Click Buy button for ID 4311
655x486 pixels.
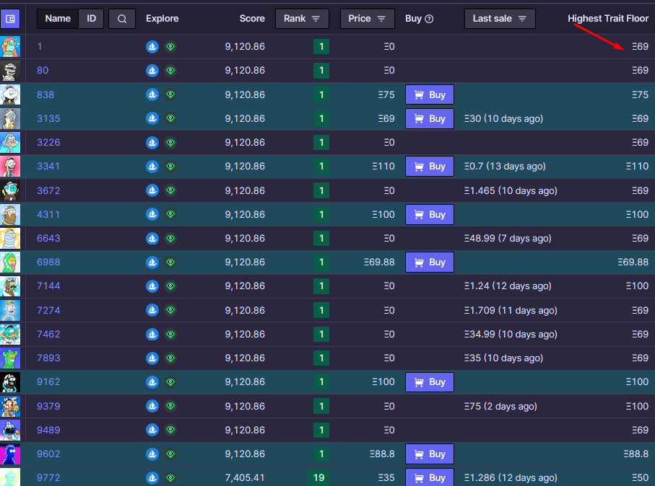click(x=430, y=214)
